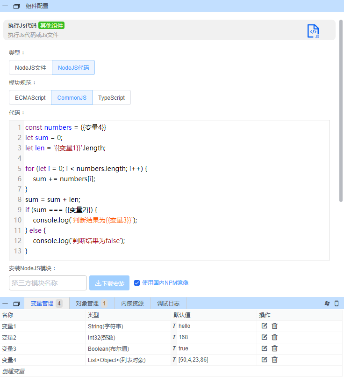Select TypeScript module specification
344x378 pixels.
(111, 98)
